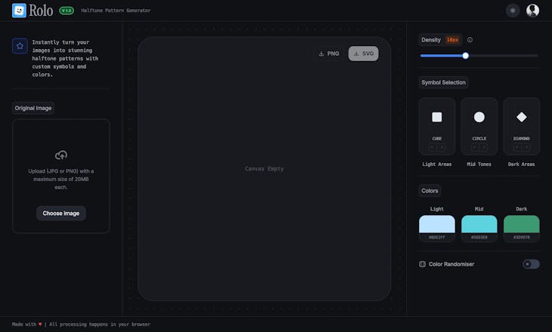Click the Density slider handle

coord(465,56)
